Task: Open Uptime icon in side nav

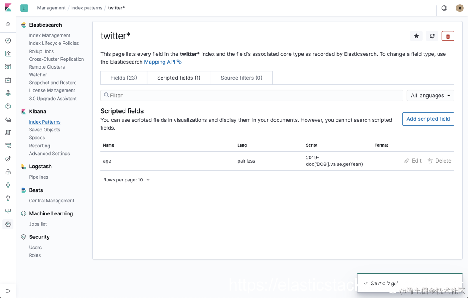Action: coord(8,158)
